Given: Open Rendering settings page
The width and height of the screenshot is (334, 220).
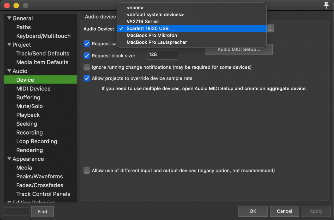Looking at the screenshot, I should (x=29, y=150).
